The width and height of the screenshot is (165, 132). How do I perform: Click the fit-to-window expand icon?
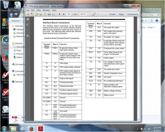point(94,14)
